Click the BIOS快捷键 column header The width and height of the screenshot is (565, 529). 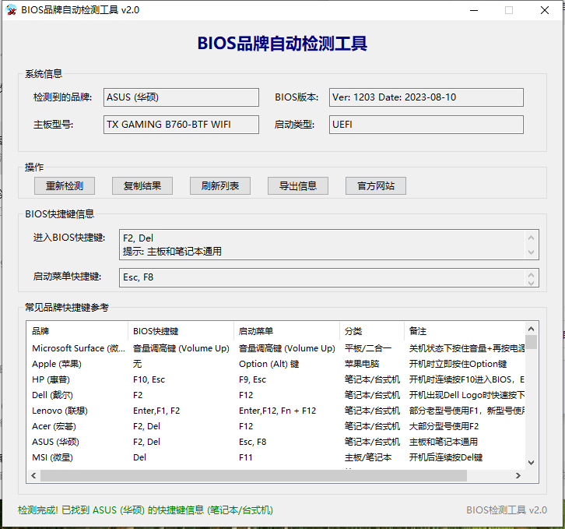coord(181,331)
